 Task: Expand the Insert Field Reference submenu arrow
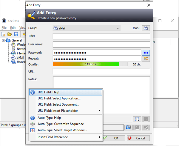point(100,137)
